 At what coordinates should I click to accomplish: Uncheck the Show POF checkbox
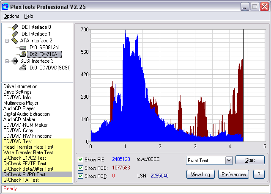point(80,176)
